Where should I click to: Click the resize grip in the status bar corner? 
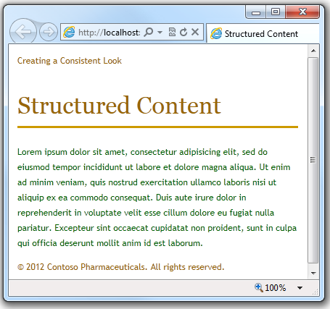coord(315,292)
